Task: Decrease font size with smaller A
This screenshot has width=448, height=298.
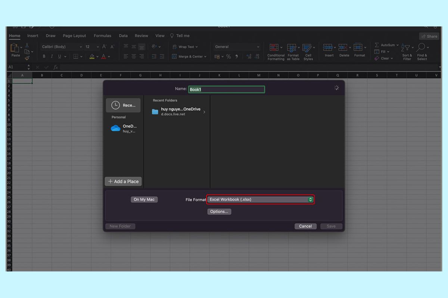Action: pos(112,47)
